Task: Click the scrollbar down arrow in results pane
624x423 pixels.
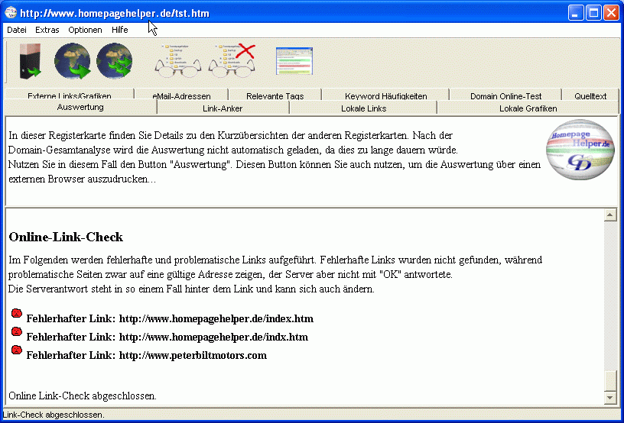Action: (x=610, y=397)
